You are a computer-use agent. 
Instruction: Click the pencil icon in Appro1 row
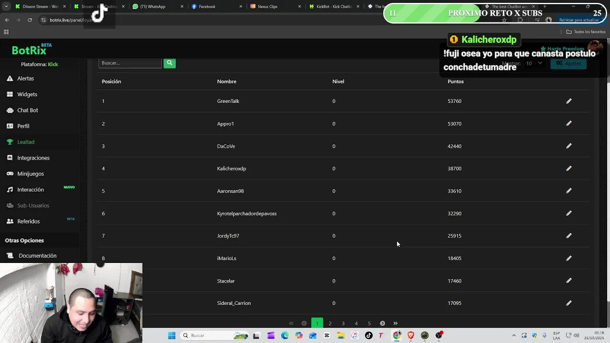[569, 123]
